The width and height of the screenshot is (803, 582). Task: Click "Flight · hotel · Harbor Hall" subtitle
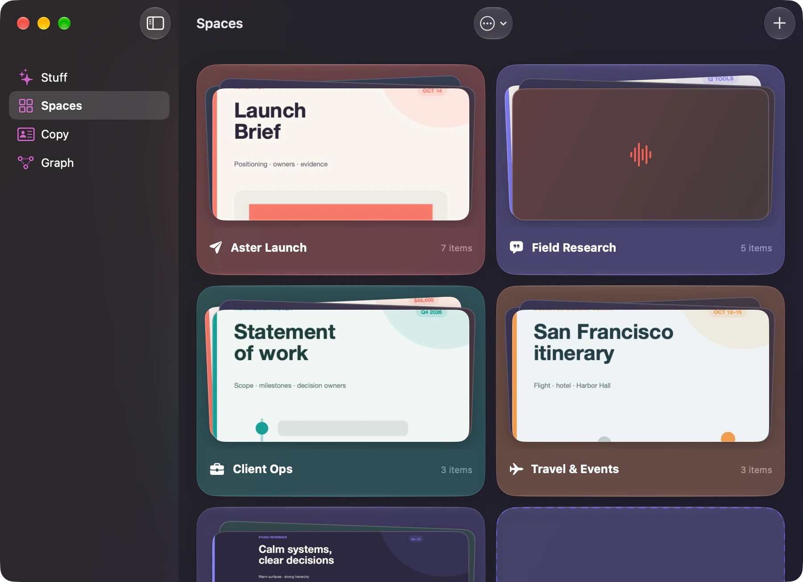coord(572,386)
